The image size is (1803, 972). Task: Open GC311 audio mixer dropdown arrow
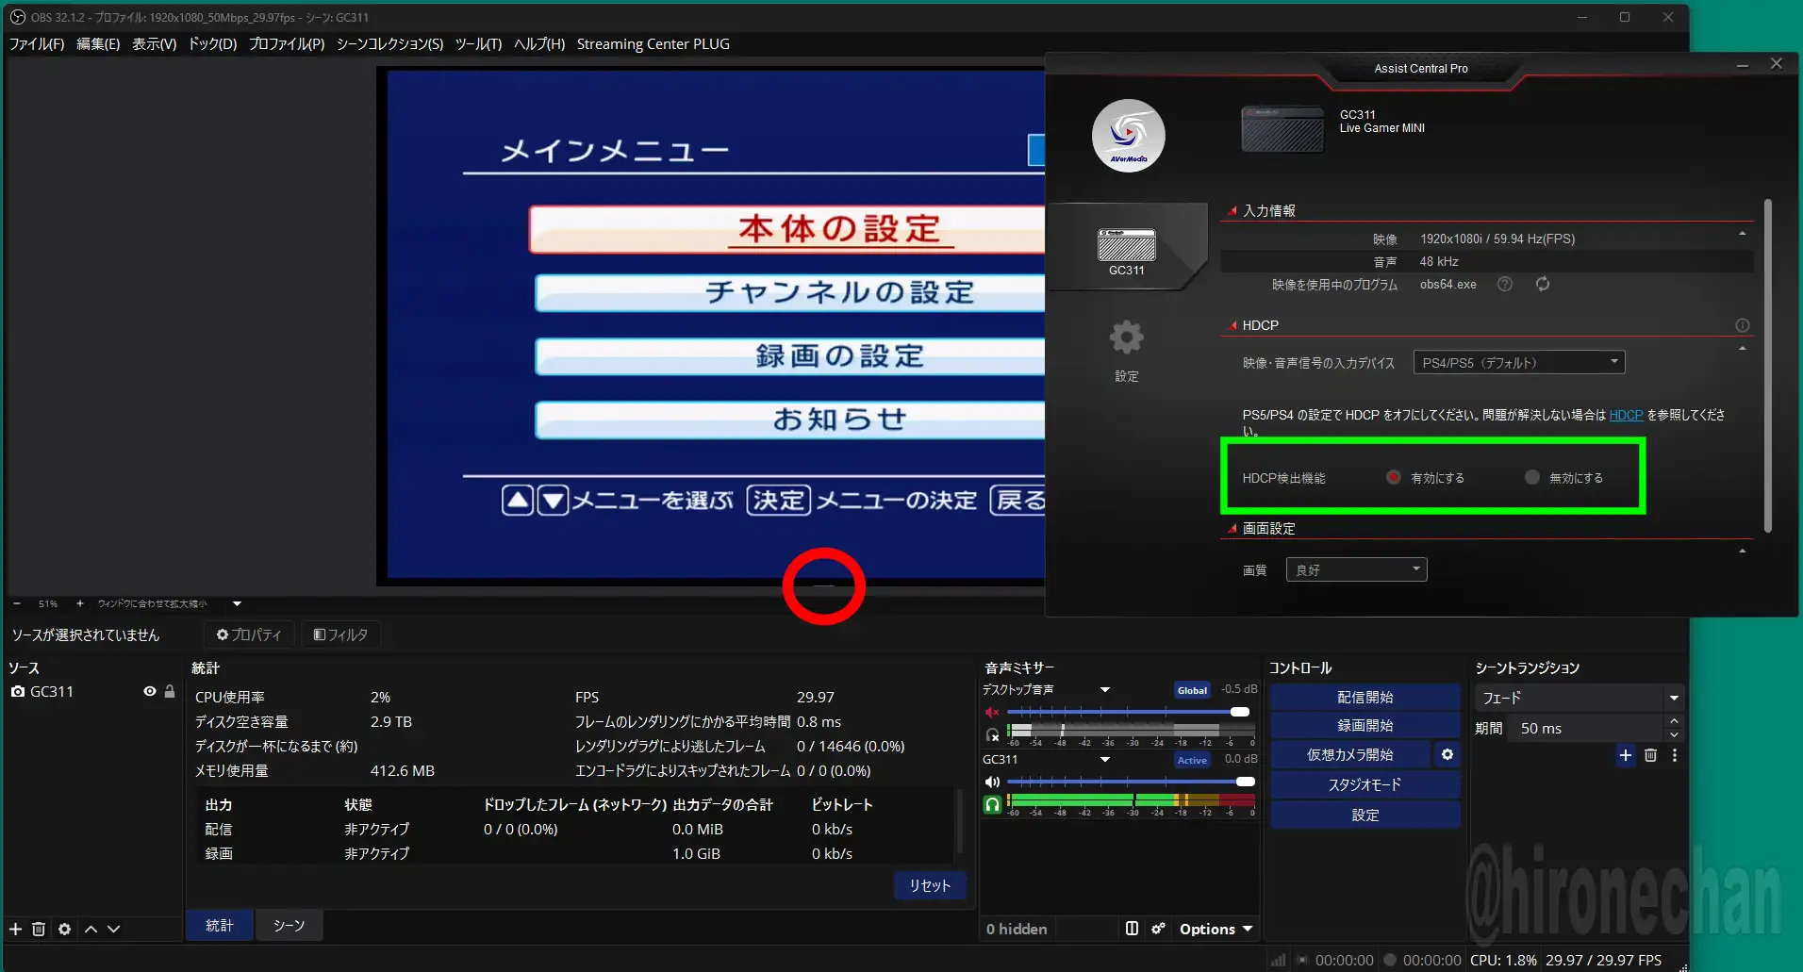(x=1104, y=759)
